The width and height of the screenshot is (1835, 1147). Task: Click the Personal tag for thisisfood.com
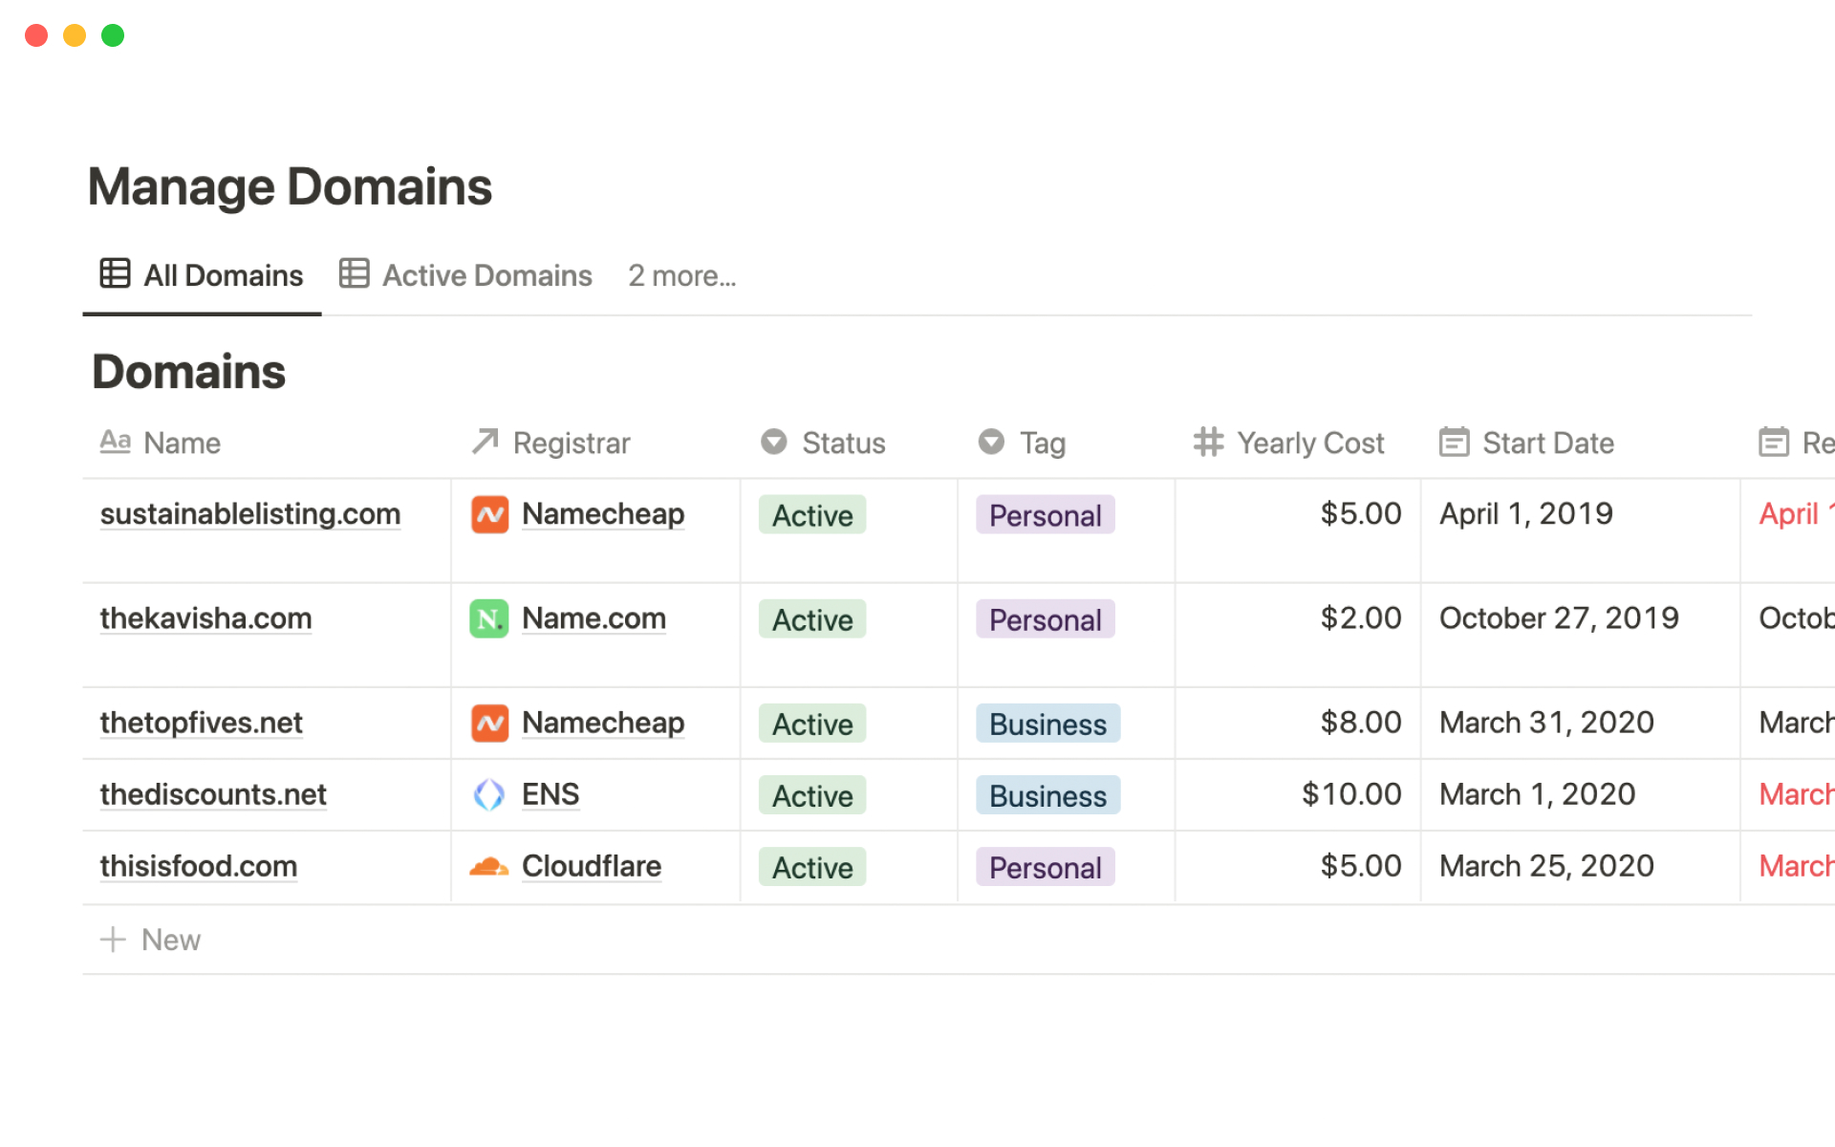click(x=1045, y=868)
